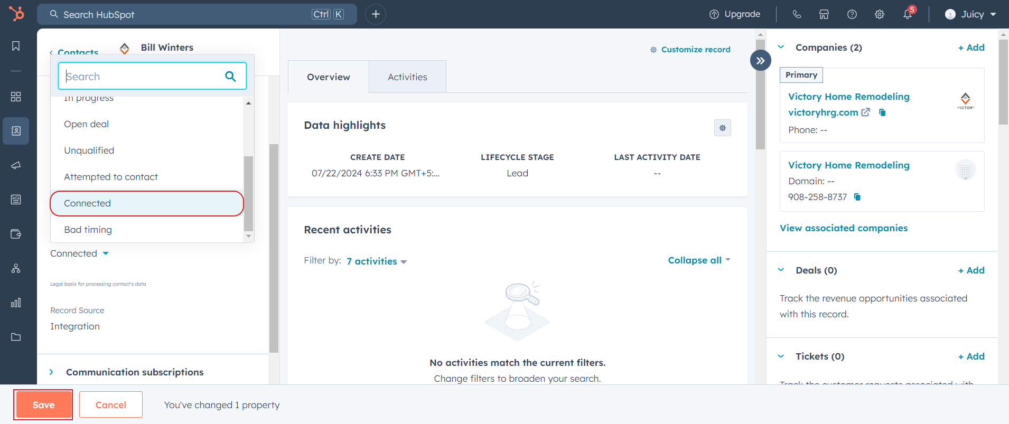Open Bookmarks in the left sidebar

coord(16,46)
